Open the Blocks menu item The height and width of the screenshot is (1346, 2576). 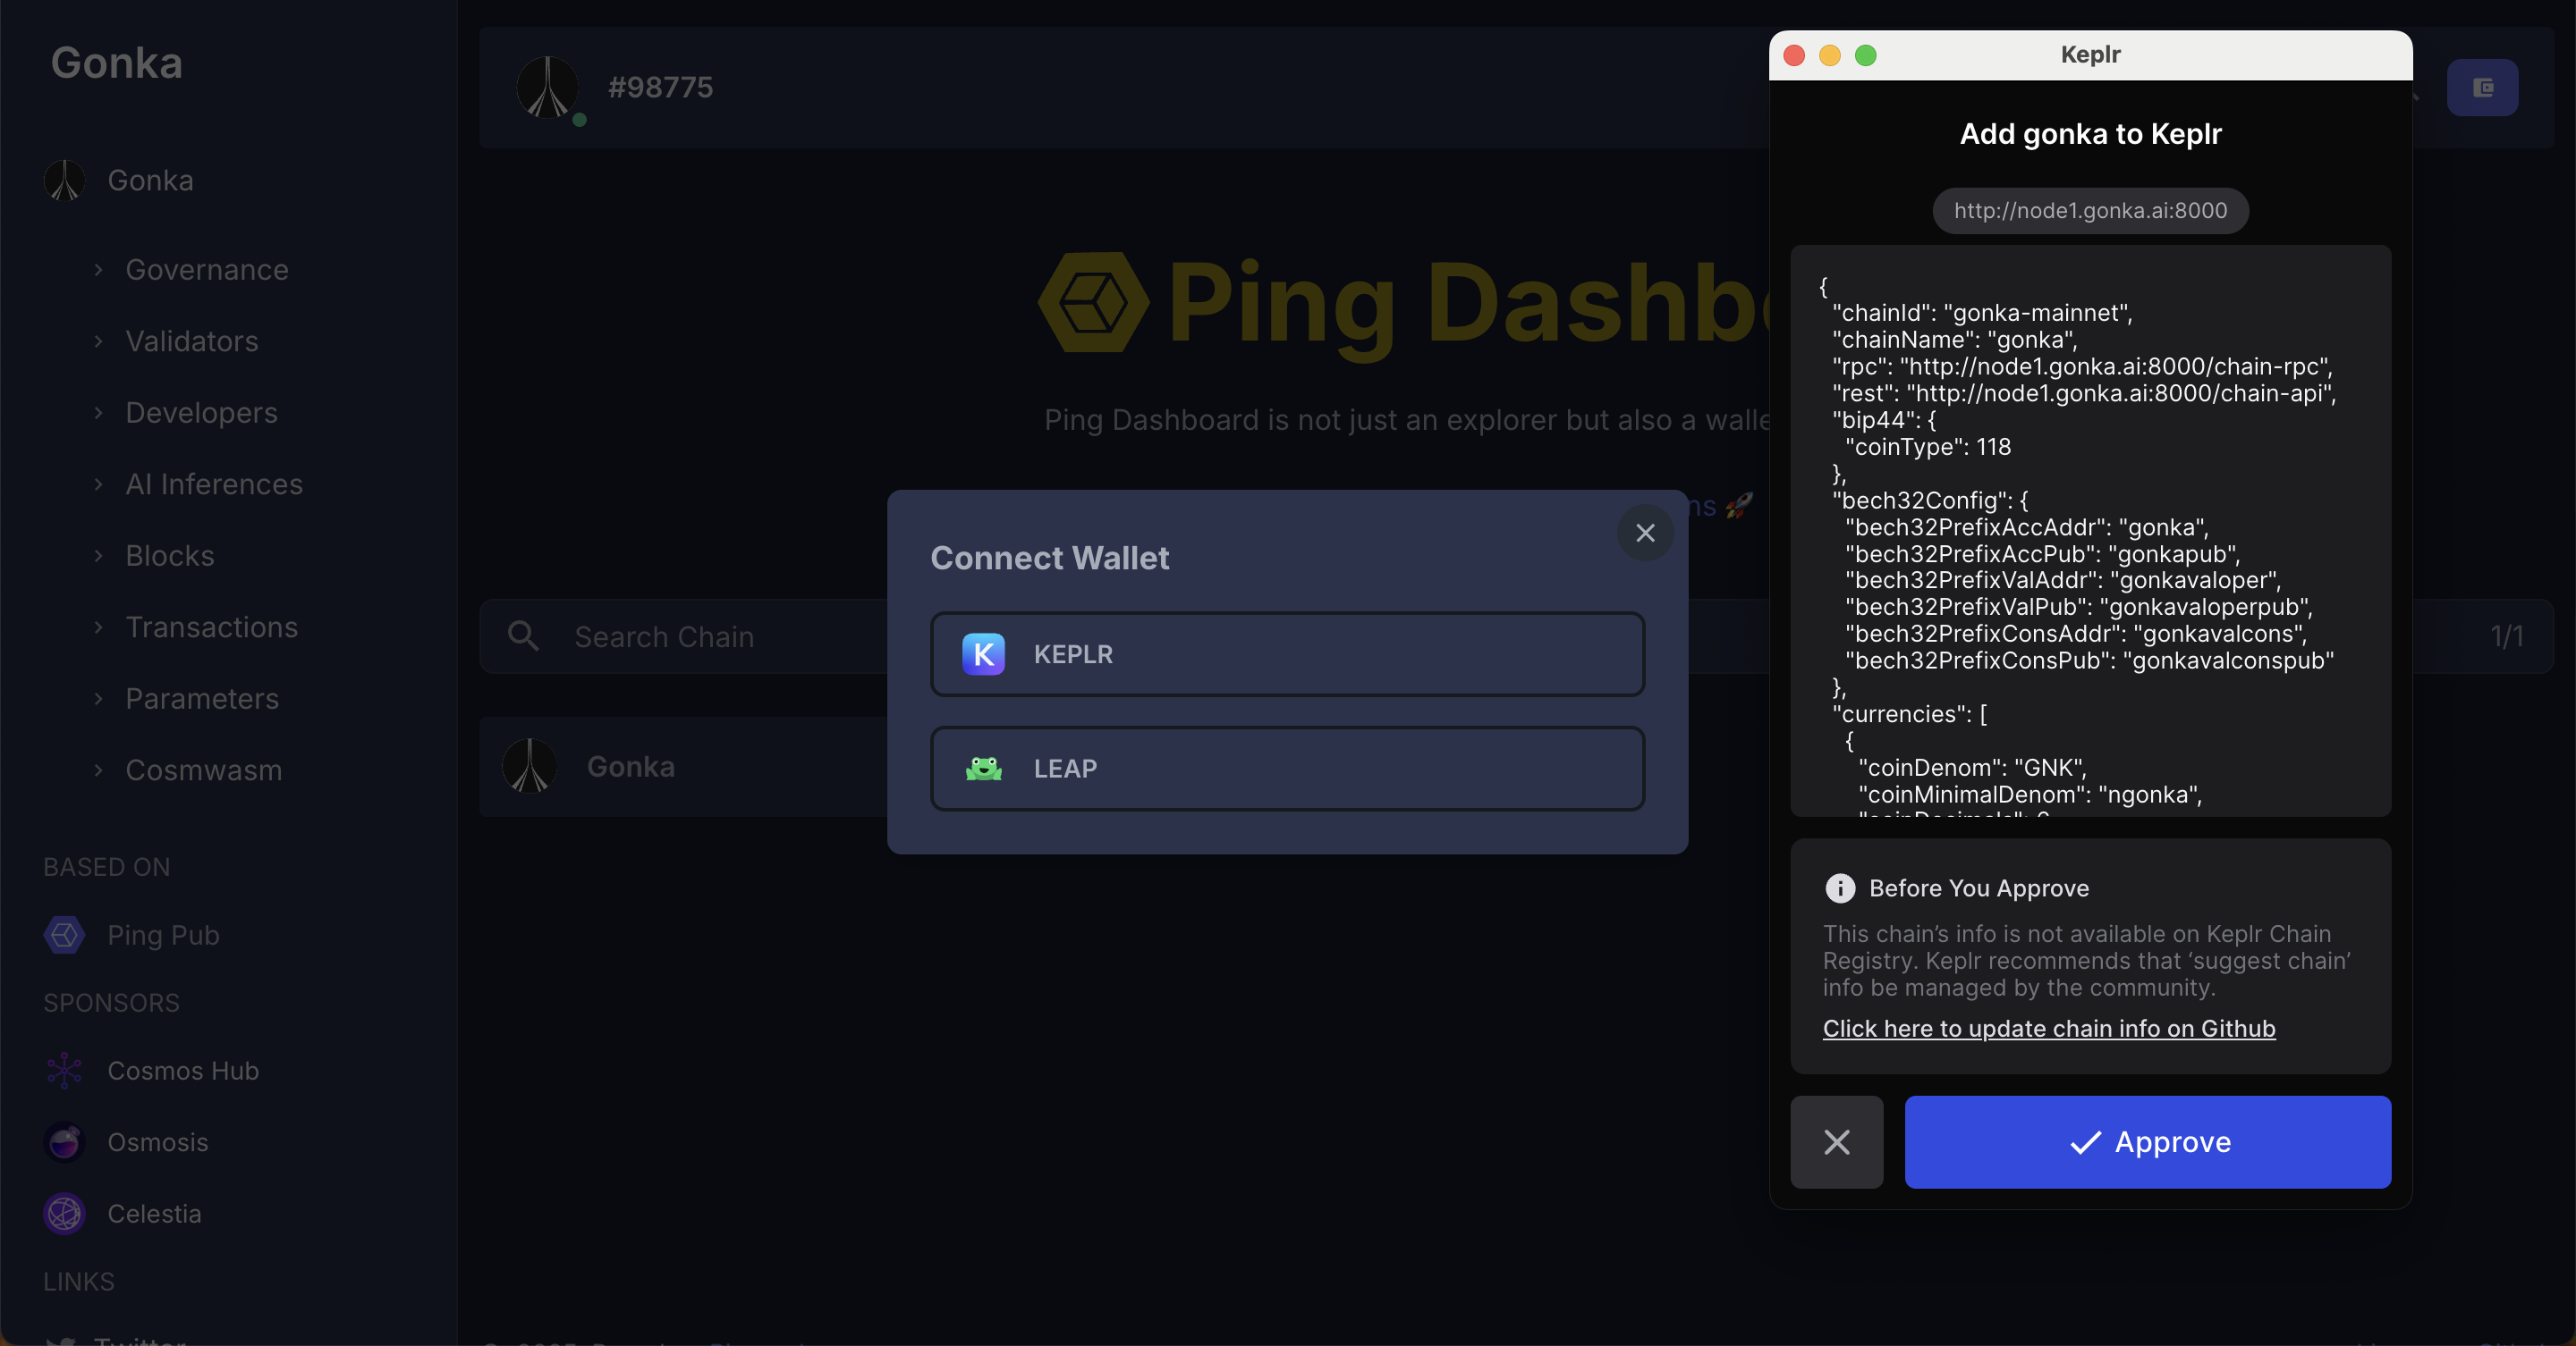tap(170, 556)
